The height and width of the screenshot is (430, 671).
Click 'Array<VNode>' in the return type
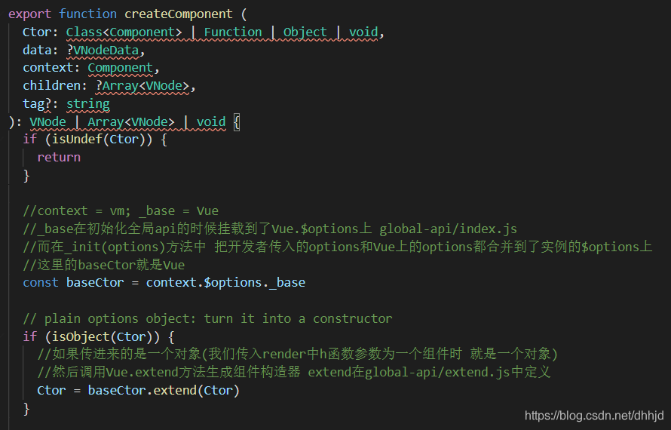tap(131, 121)
